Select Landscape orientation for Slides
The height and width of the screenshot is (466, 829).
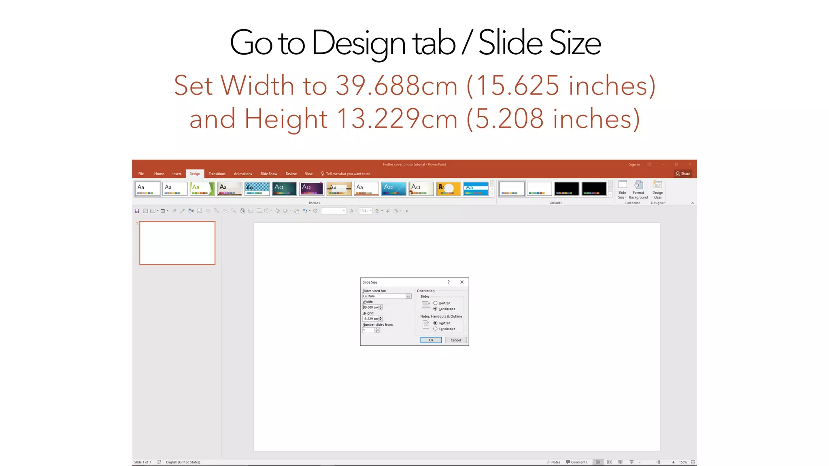[x=436, y=309]
